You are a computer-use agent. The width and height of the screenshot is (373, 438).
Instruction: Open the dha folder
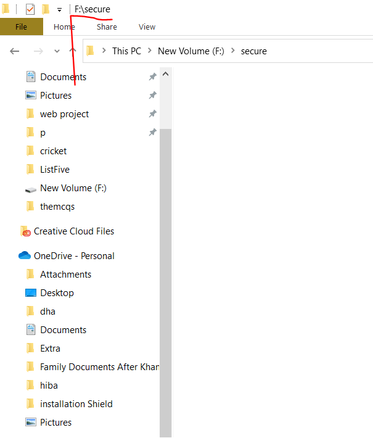coord(47,312)
